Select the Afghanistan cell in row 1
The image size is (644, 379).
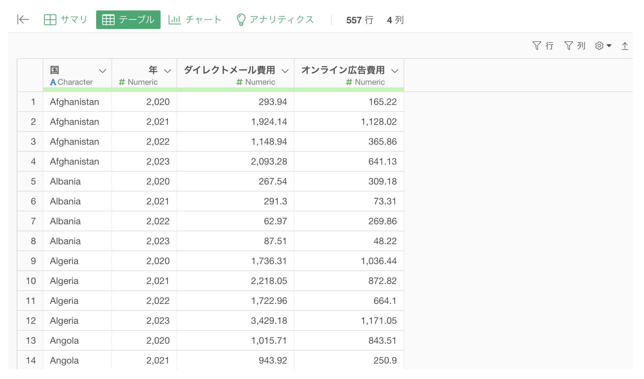point(77,102)
